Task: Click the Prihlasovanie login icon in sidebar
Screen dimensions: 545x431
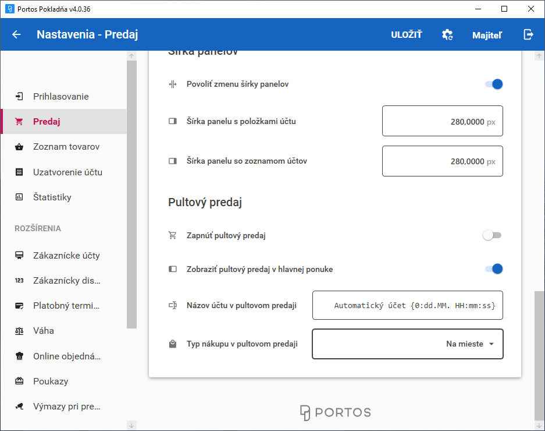Action: pyautogui.click(x=19, y=96)
